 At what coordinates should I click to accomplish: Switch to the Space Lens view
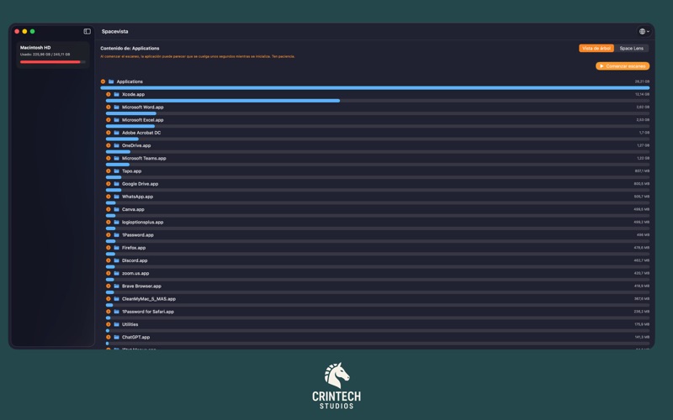[632, 49]
